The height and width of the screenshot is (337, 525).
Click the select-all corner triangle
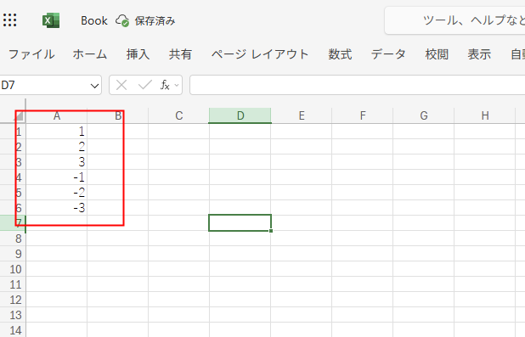coord(20,115)
